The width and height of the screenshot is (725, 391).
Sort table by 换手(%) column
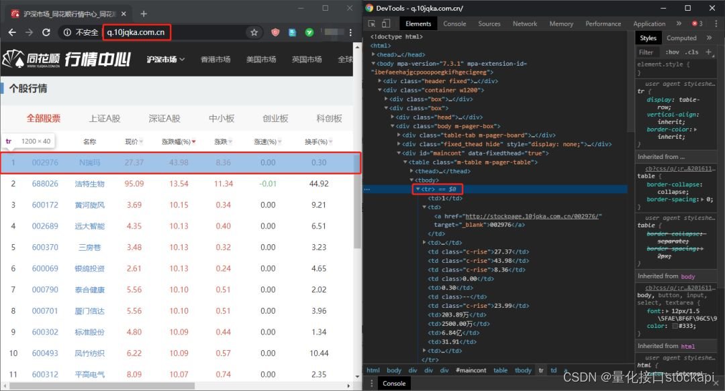tap(319, 142)
